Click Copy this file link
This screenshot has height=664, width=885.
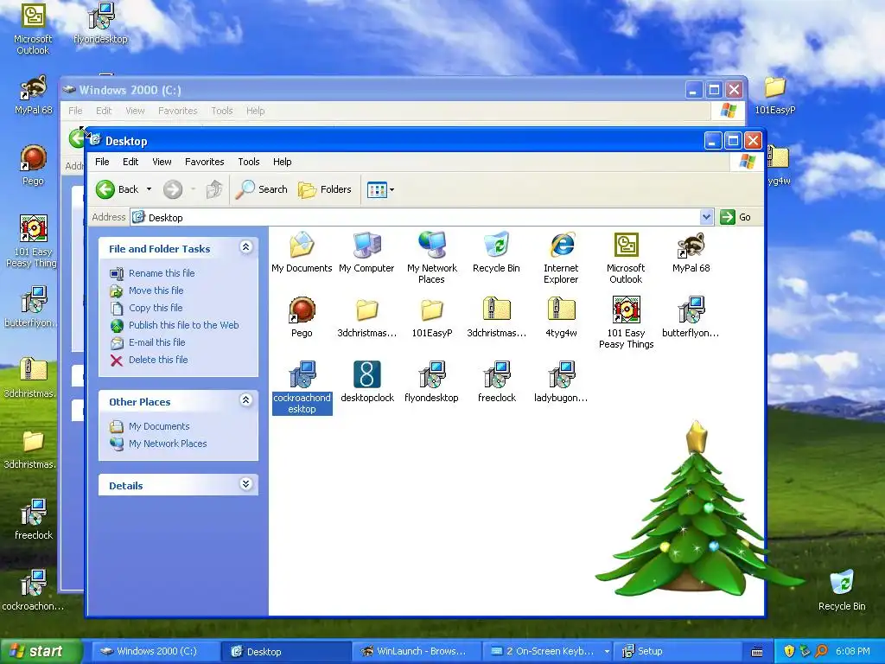point(156,308)
